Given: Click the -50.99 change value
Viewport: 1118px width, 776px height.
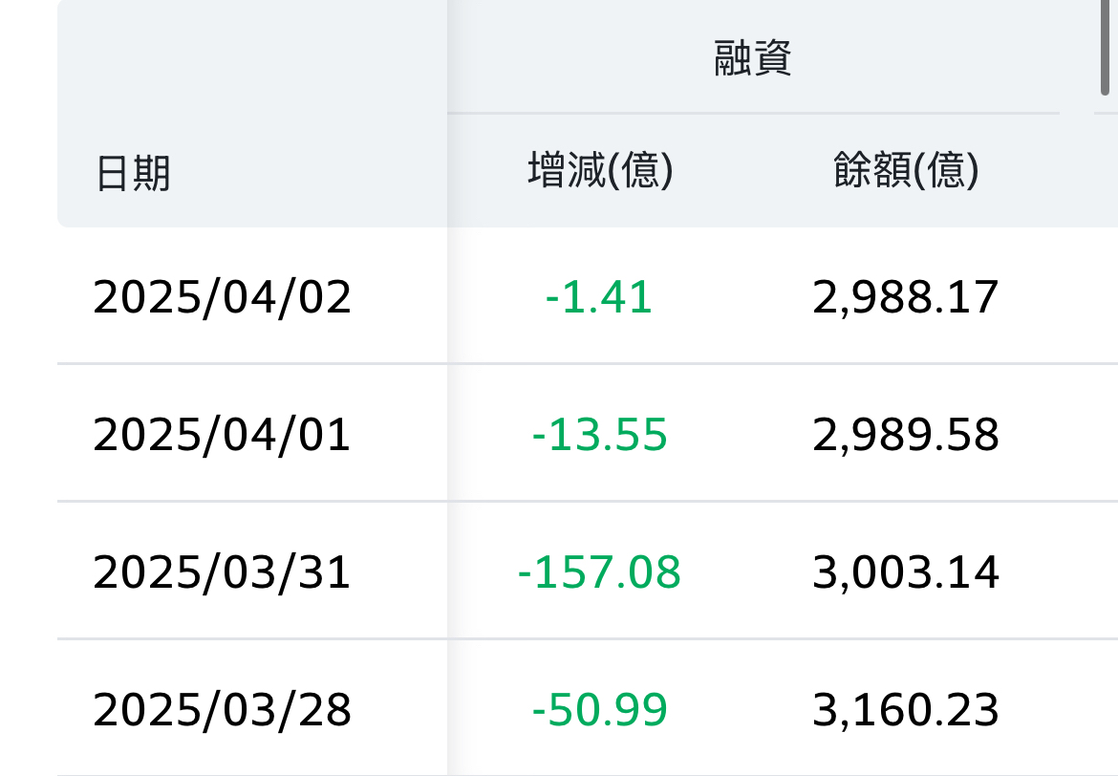Looking at the screenshot, I should click(x=599, y=710).
